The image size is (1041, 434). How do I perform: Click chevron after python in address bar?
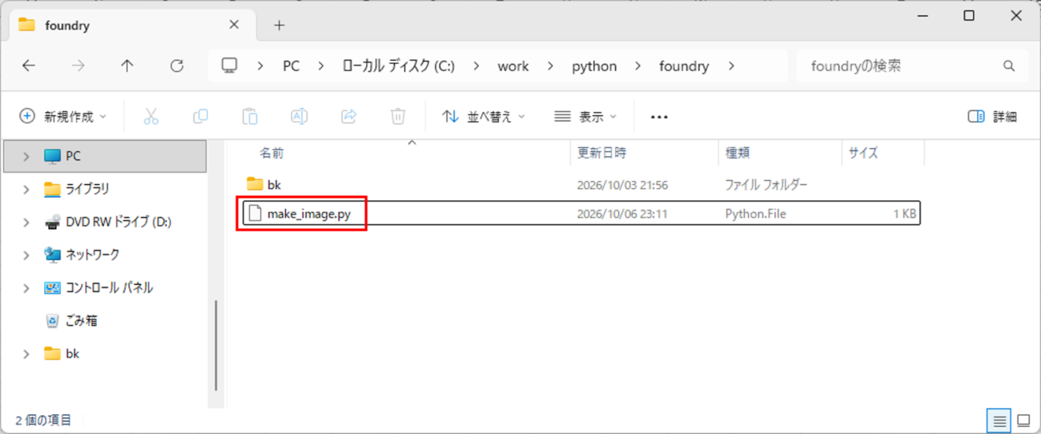point(638,66)
